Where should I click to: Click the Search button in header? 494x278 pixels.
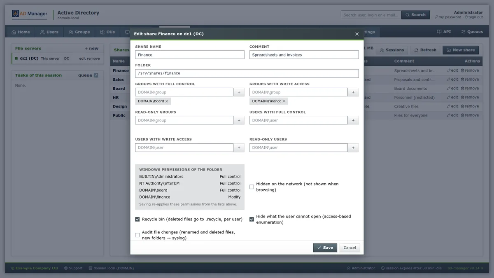pyautogui.click(x=415, y=15)
